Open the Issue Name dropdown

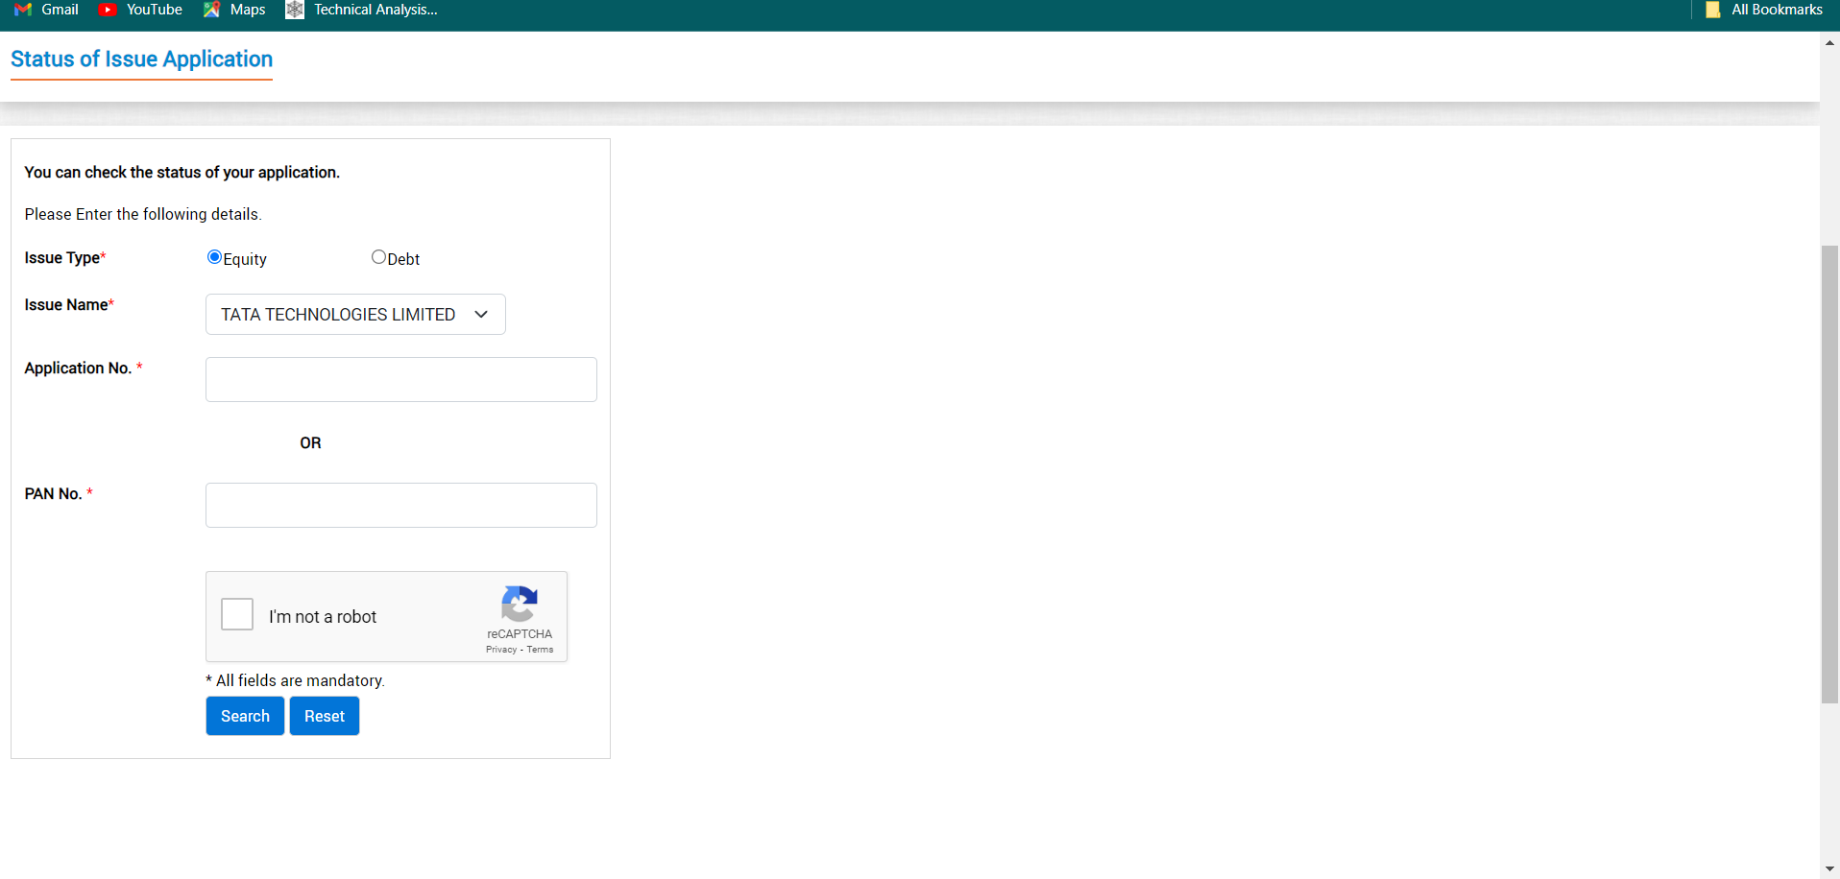[354, 314]
